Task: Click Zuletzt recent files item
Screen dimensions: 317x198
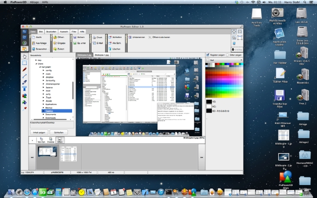Action: click(59, 49)
